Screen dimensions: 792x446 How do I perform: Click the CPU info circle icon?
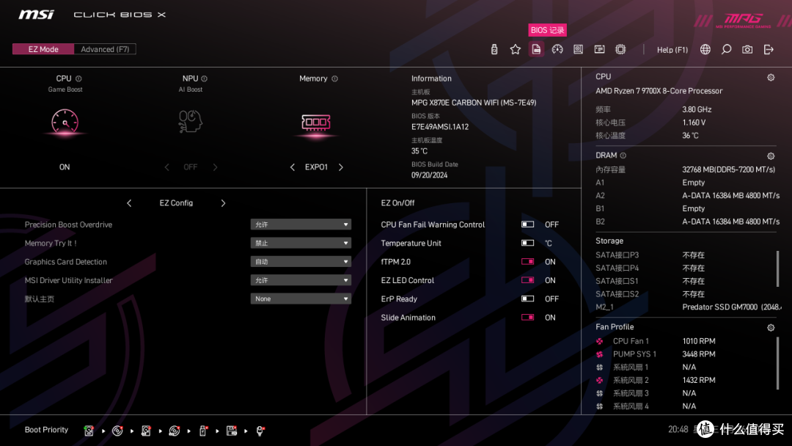click(x=78, y=78)
